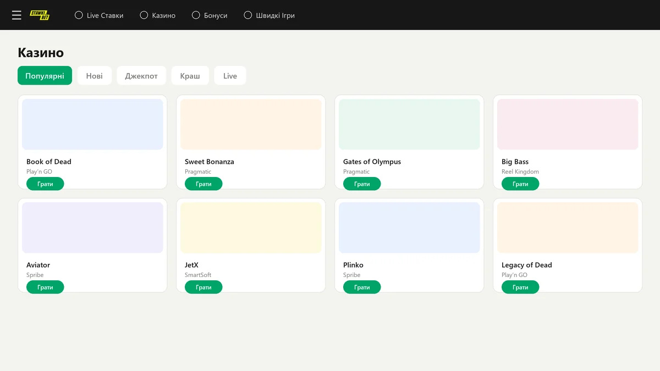Open the Book of Dead thumbnail image
Image resolution: width=660 pixels, height=371 pixels.
pos(92,124)
